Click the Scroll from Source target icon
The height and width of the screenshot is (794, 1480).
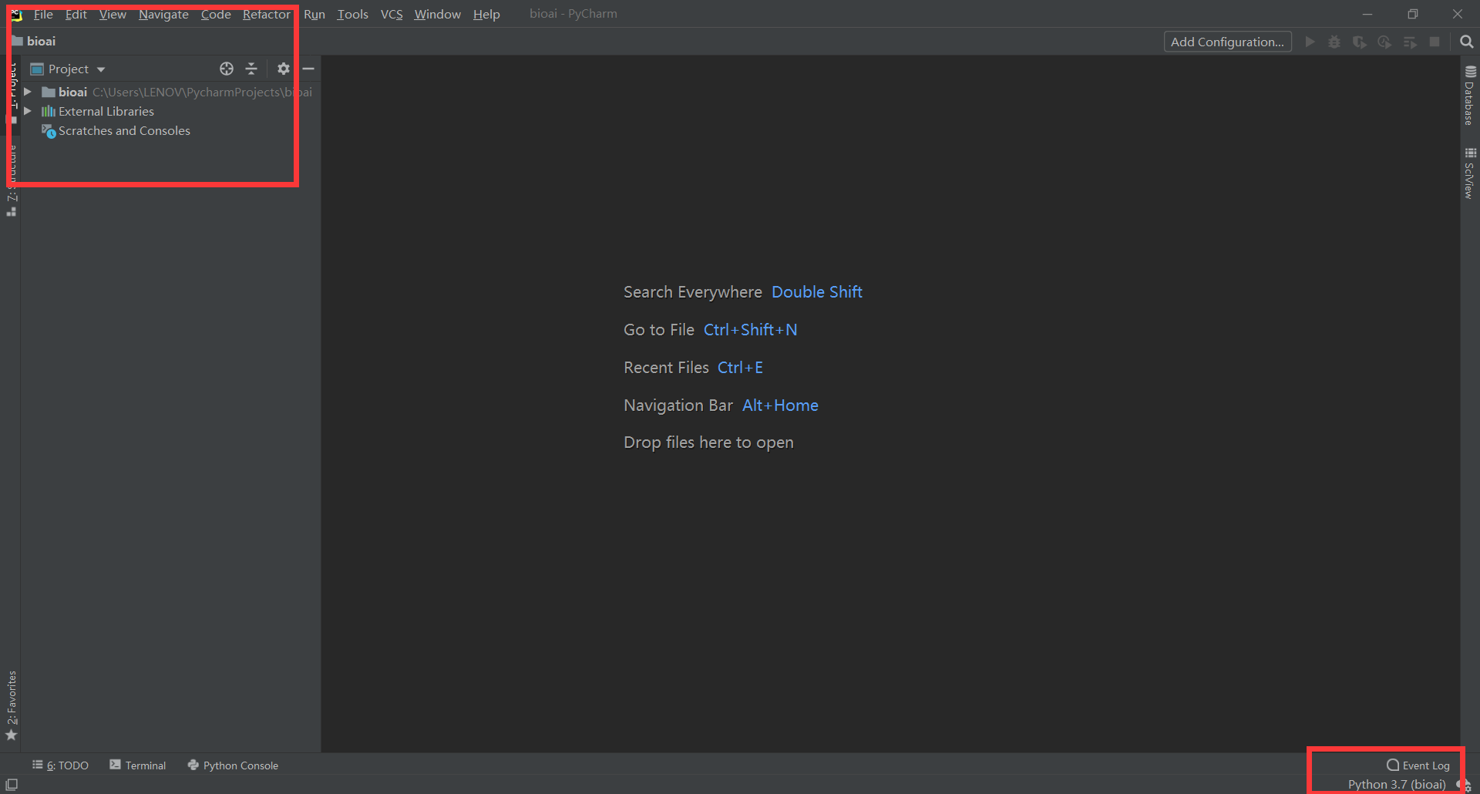tap(227, 69)
